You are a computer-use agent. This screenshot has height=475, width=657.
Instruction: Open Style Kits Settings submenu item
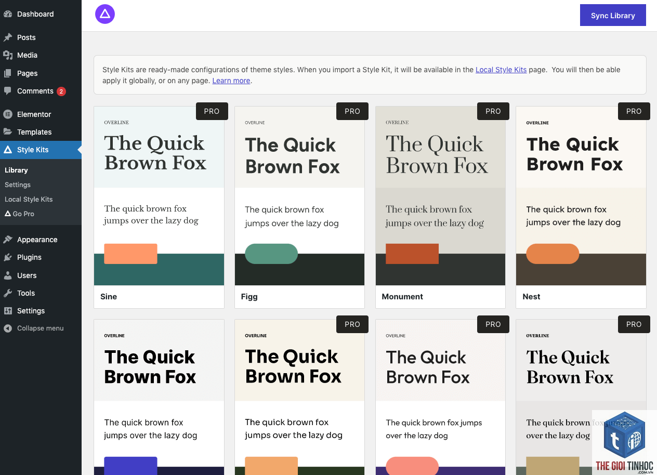tap(18, 184)
